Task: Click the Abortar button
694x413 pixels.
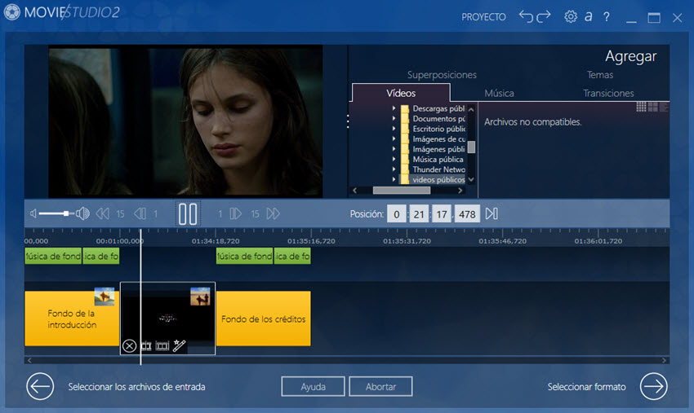Action: pos(380,386)
